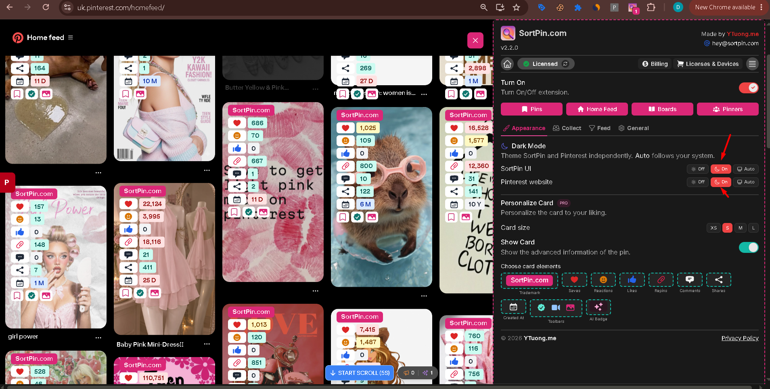Set Pinterest website dark mode to Off
This screenshot has width=770, height=389.
(x=698, y=182)
